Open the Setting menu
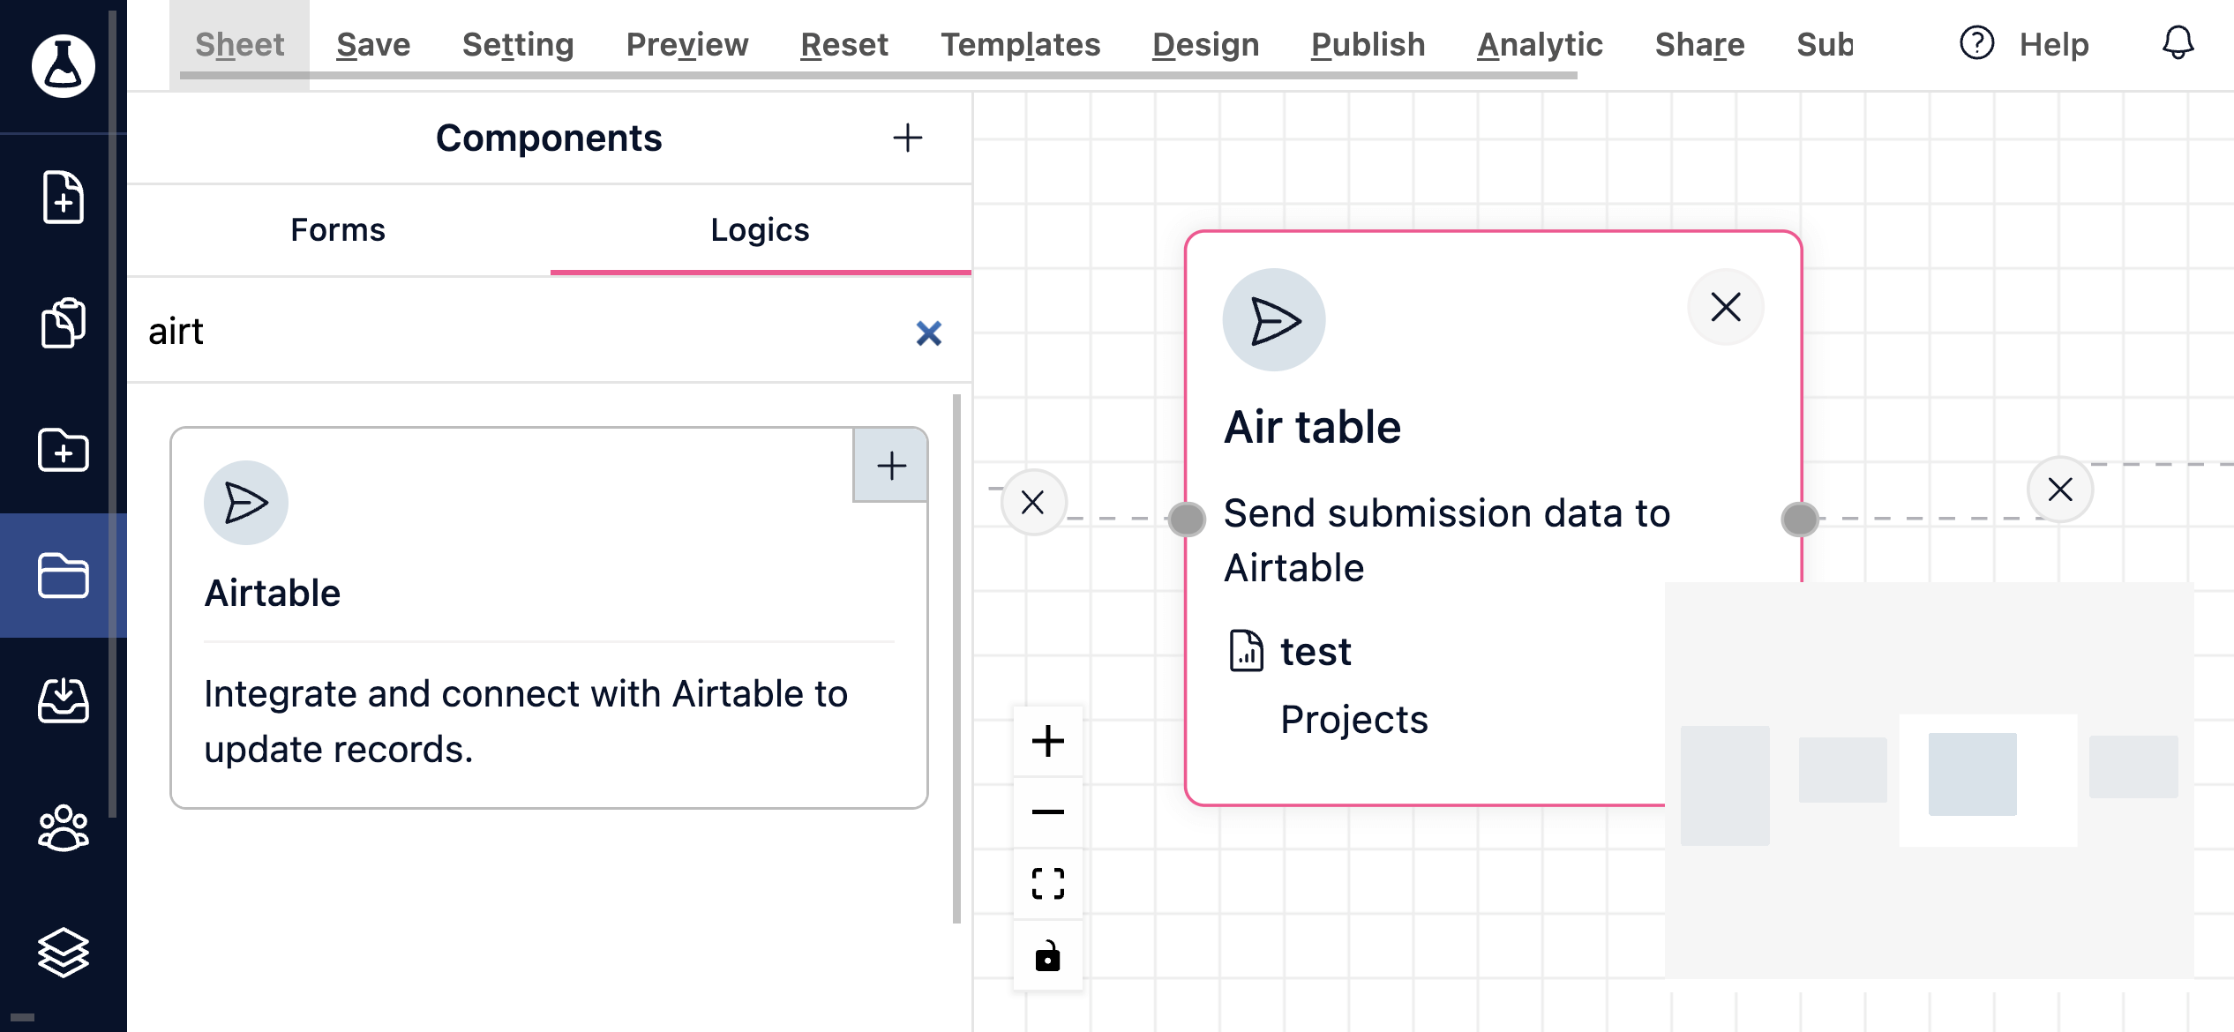This screenshot has height=1032, width=2234. point(518,44)
